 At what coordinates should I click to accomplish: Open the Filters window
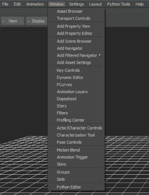[x=76, y=113]
